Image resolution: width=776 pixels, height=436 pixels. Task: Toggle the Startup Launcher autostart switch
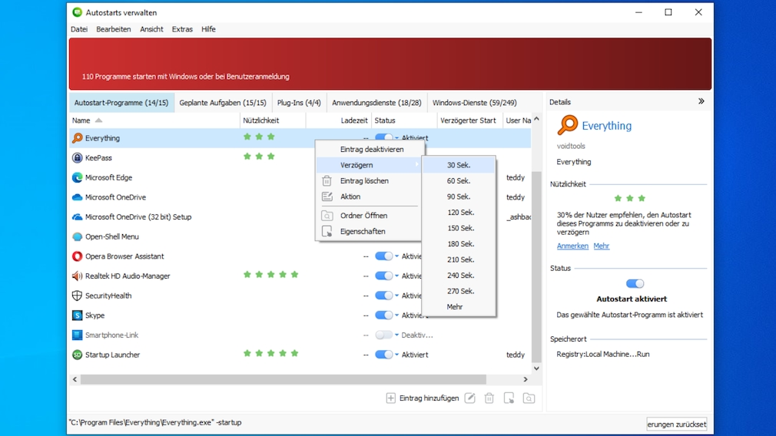(384, 355)
